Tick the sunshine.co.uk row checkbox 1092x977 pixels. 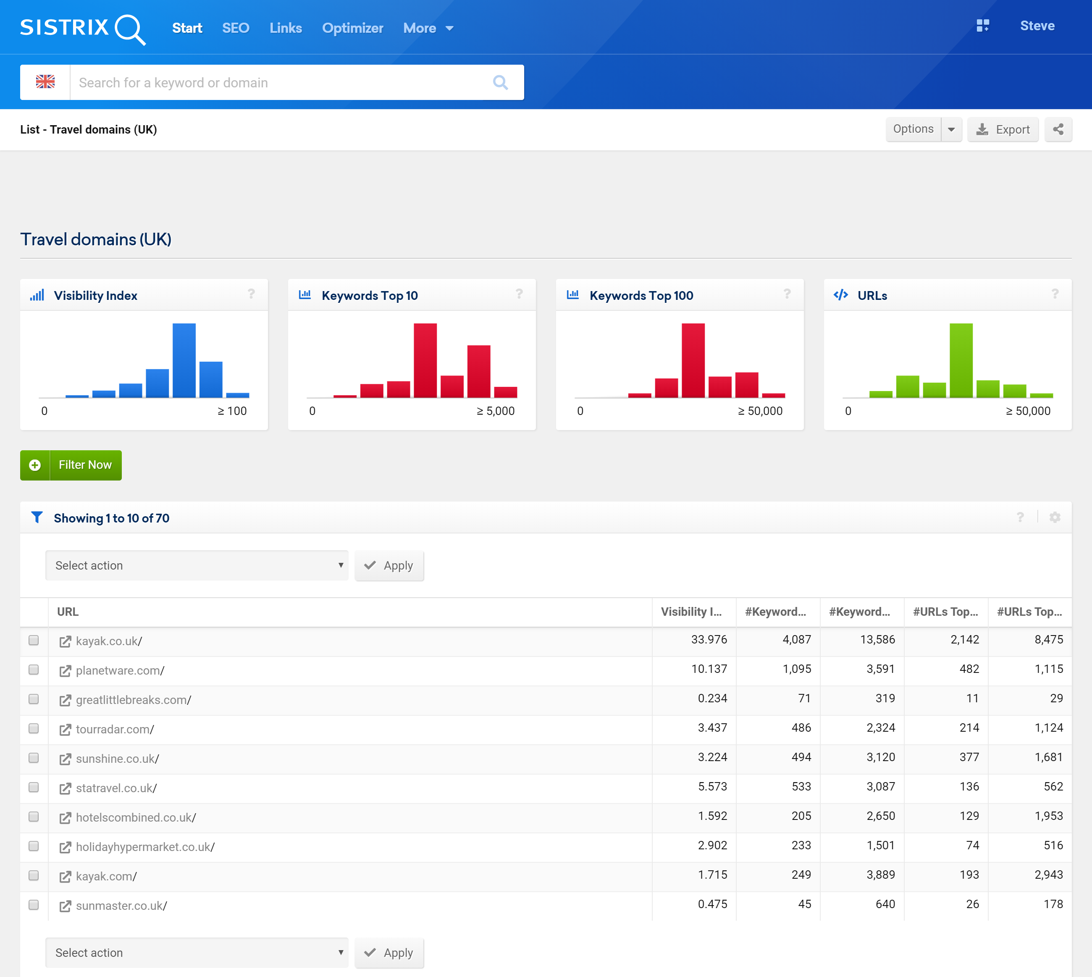pos(34,757)
